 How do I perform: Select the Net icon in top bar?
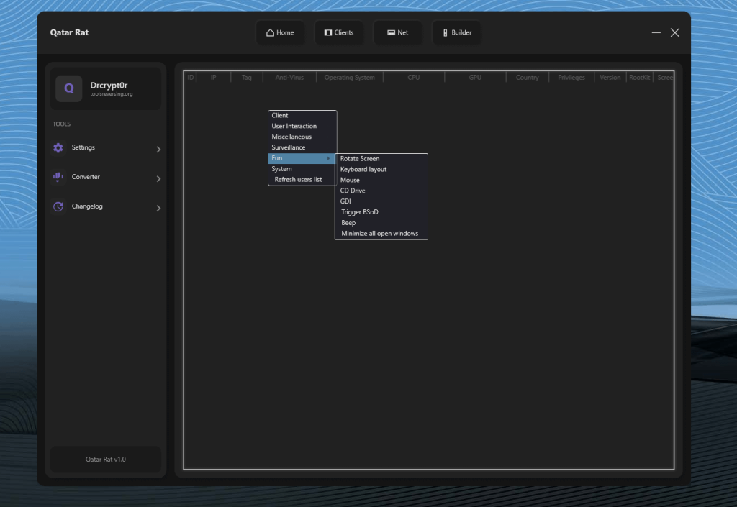point(391,32)
